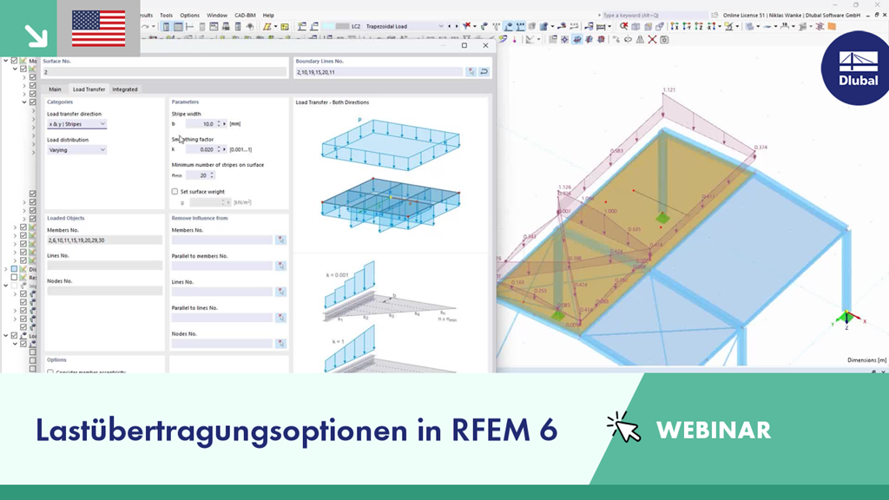Show view in Z direction
889x500 pixels.
[699, 27]
